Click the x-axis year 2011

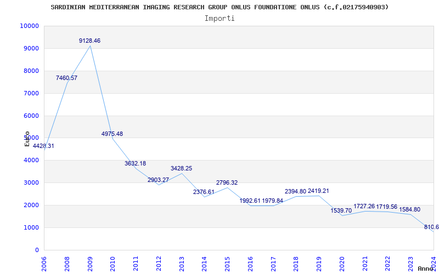click(136, 264)
